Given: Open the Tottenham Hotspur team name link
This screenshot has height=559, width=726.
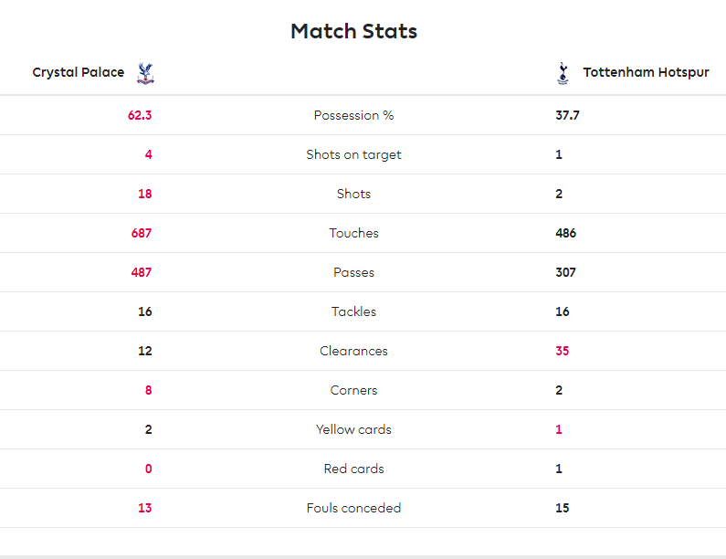Looking at the screenshot, I should pos(646,72).
